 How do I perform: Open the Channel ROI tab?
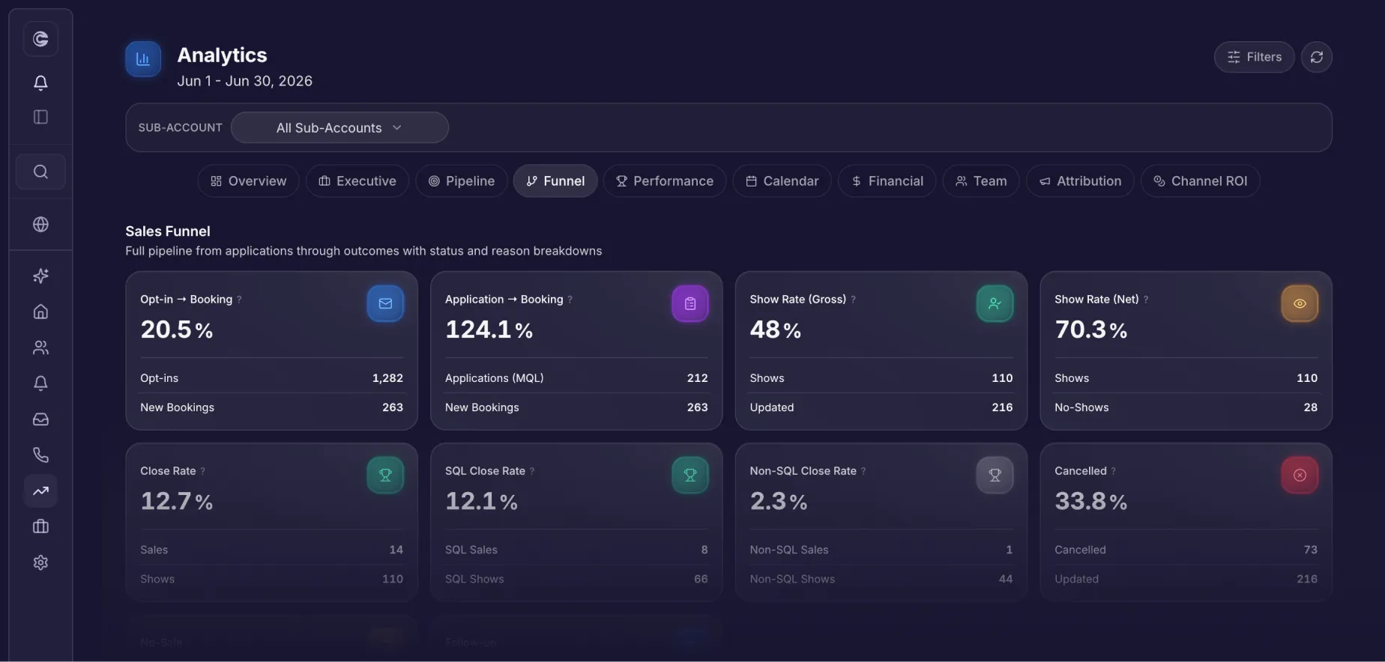click(1200, 181)
